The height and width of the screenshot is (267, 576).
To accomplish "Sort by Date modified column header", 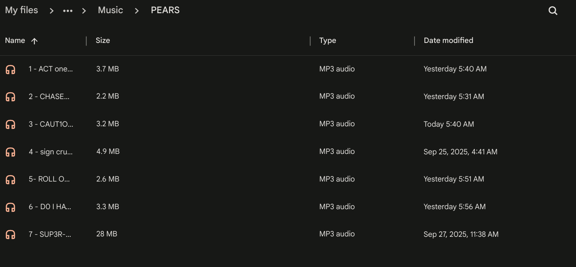I will [x=448, y=40].
